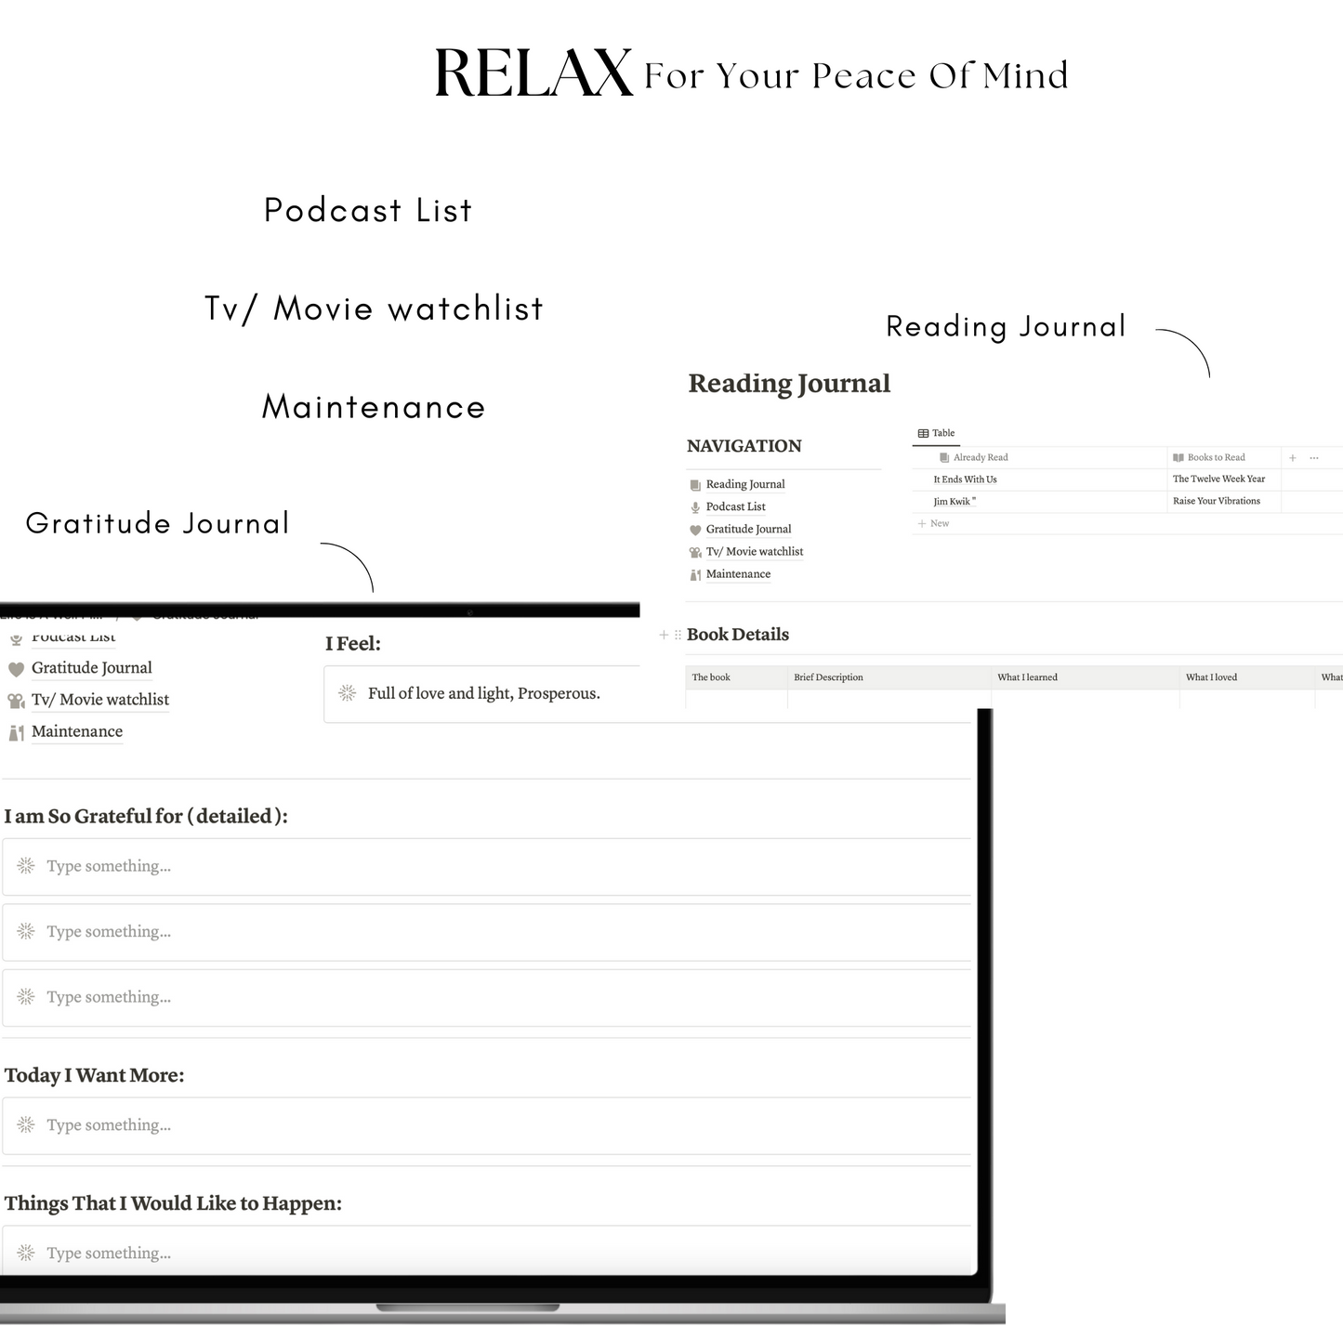The height and width of the screenshot is (1326, 1343).
Task: Open the Already Read column header menu
Action: pyautogui.click(x=980, y=458)
